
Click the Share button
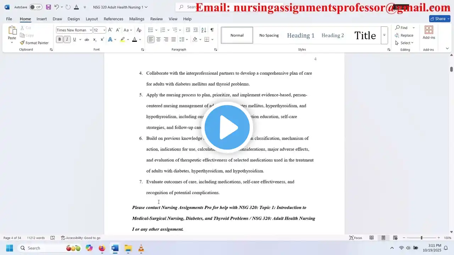pyautogui.click(x=439, y=19)
